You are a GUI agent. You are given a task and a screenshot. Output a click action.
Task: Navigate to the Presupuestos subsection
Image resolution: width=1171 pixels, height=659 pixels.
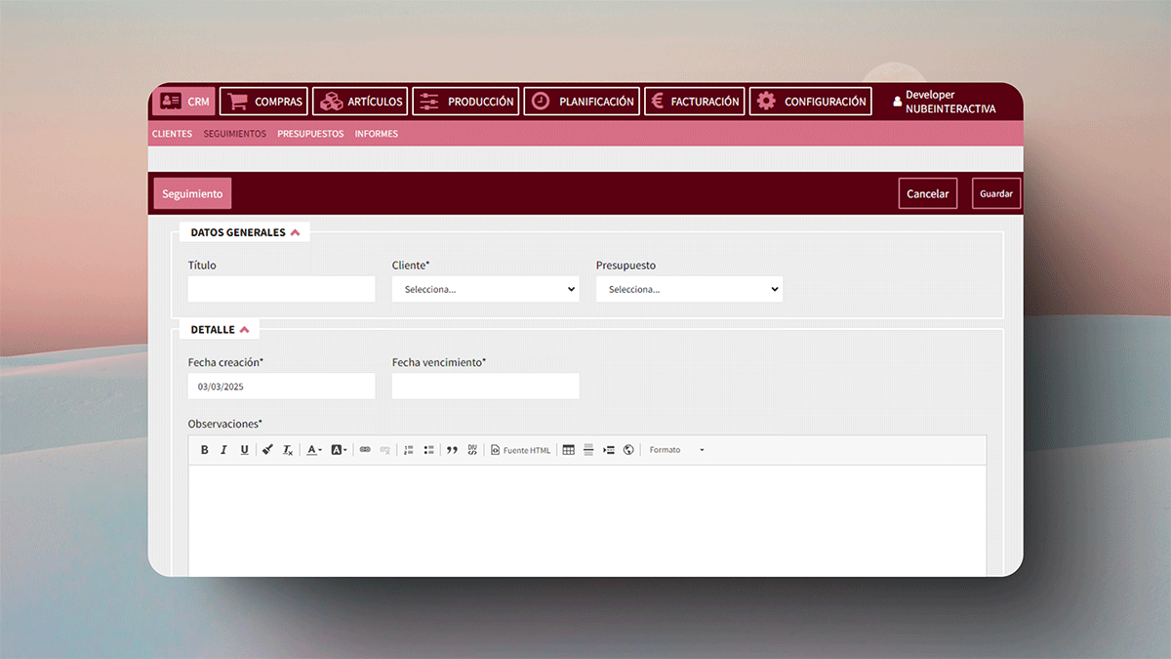tap(310, 134)
